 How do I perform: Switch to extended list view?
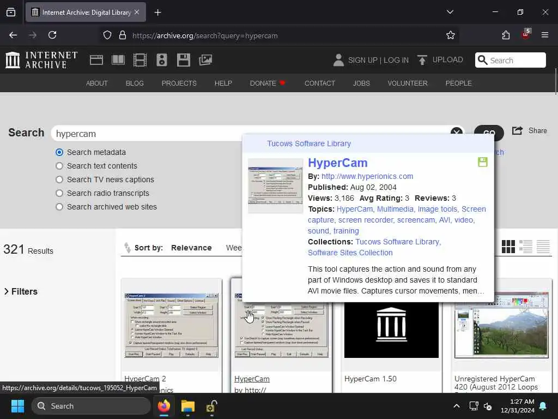click(x=526, y=247)
